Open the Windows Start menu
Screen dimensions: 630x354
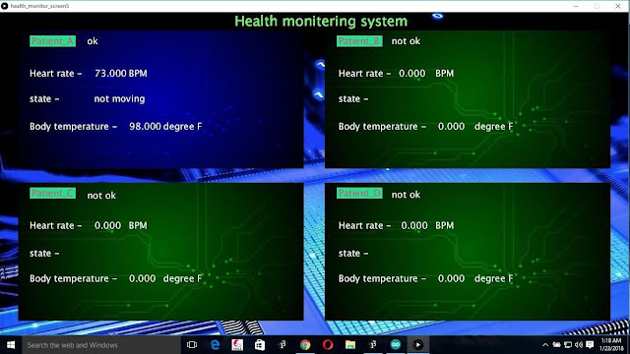(11, 345)
